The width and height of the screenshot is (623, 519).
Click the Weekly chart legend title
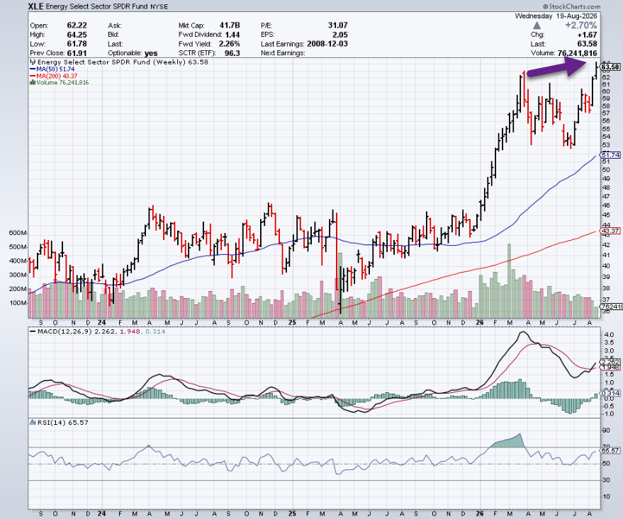(119, 62)
